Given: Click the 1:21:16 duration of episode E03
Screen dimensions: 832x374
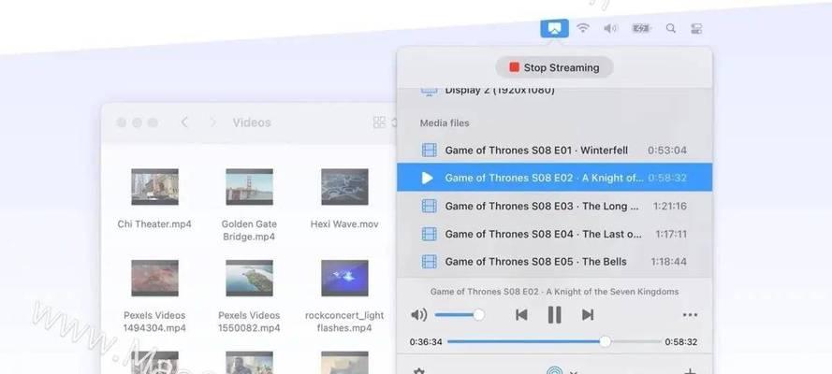Looking at the screenshot, I should pyautogui.click(x=670, y=206).
